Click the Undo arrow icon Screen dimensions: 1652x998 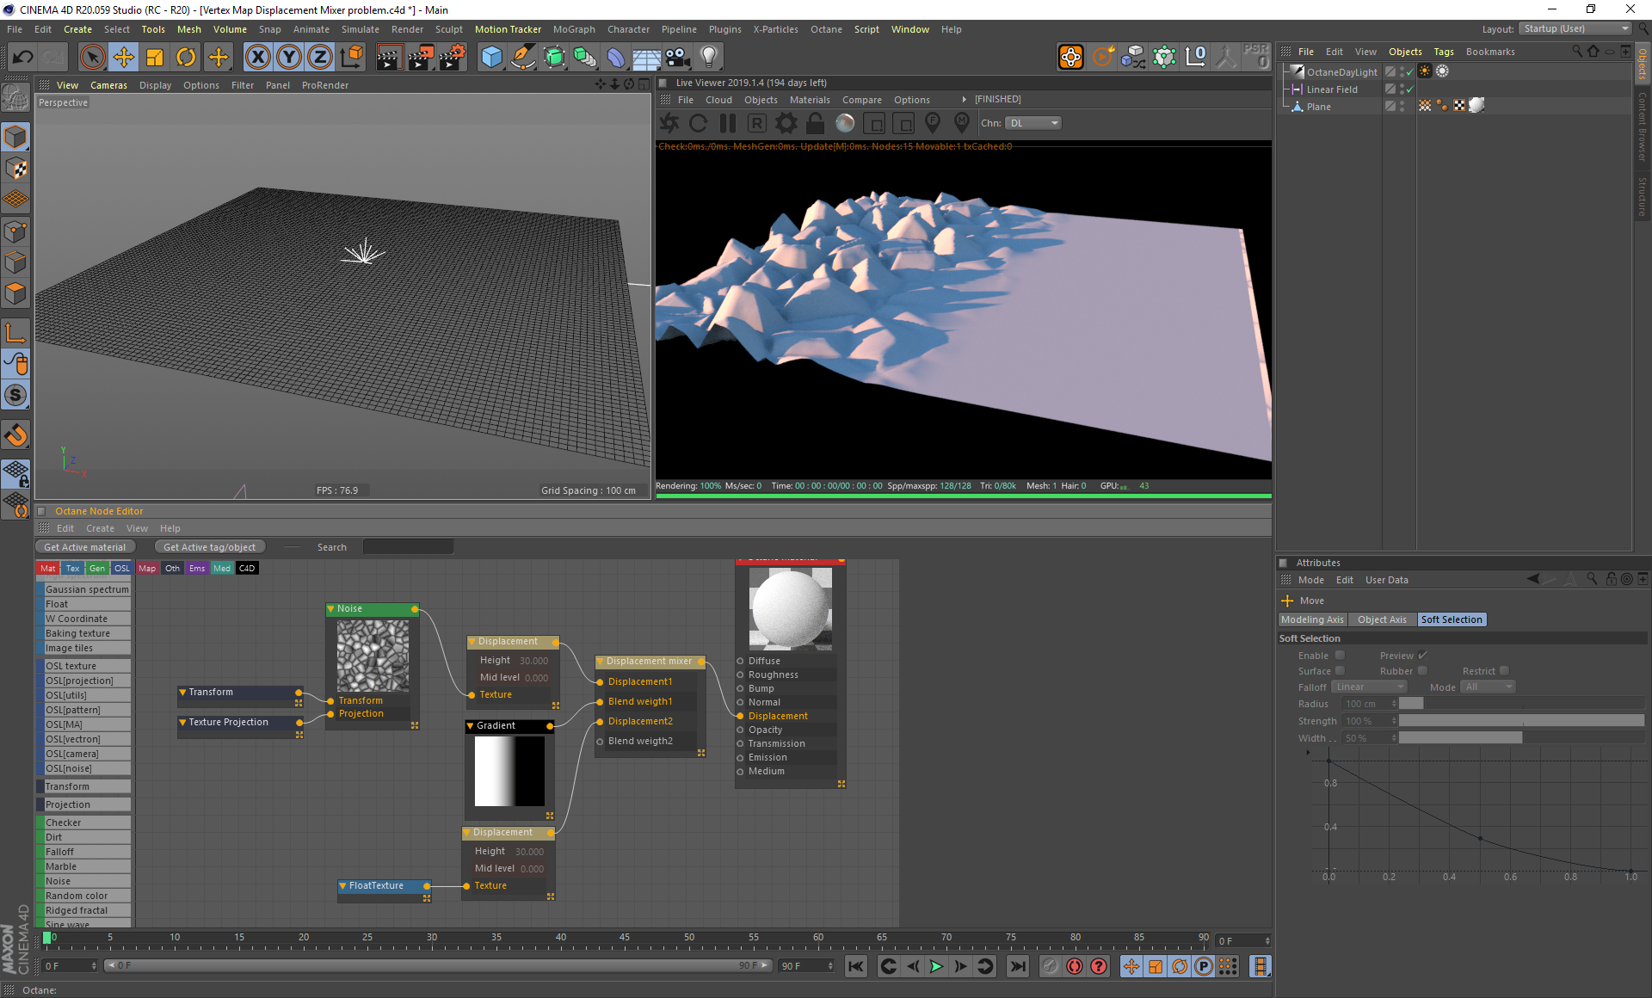click(22, 58)
